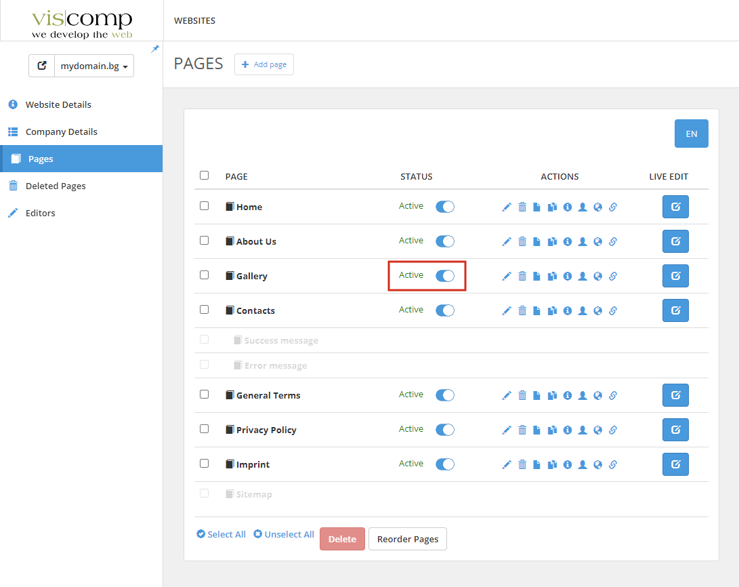Click the globe icon for Privacy Policy

pyautogui.click(x=598, y=430)
